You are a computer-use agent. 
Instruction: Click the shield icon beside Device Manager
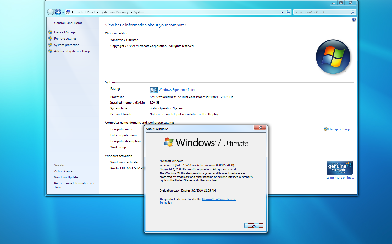(50, 32)
